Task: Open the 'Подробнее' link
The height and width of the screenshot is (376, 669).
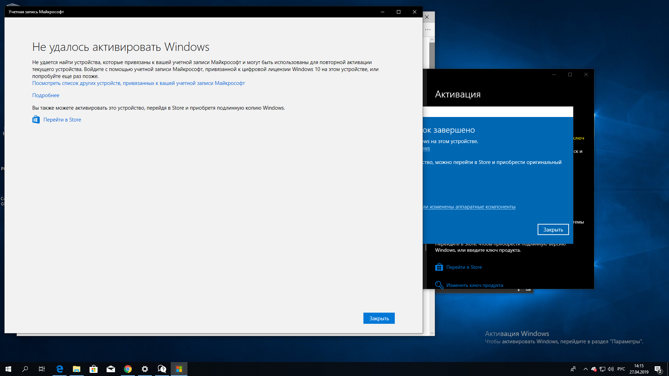Action: [46, 95]
